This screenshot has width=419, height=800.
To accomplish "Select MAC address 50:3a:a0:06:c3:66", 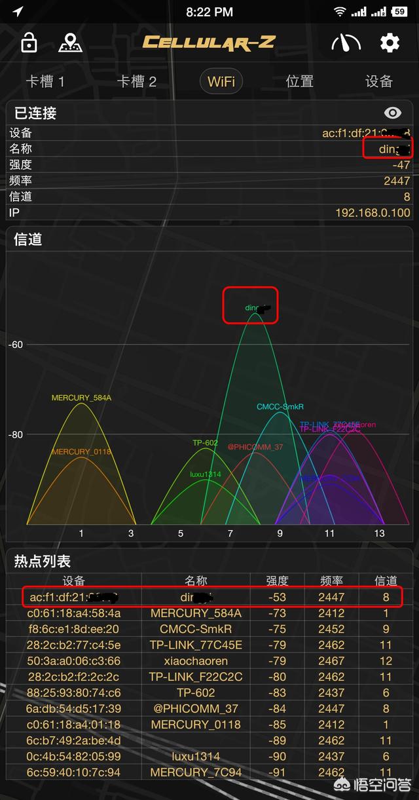I will click(x=74, y=661).
